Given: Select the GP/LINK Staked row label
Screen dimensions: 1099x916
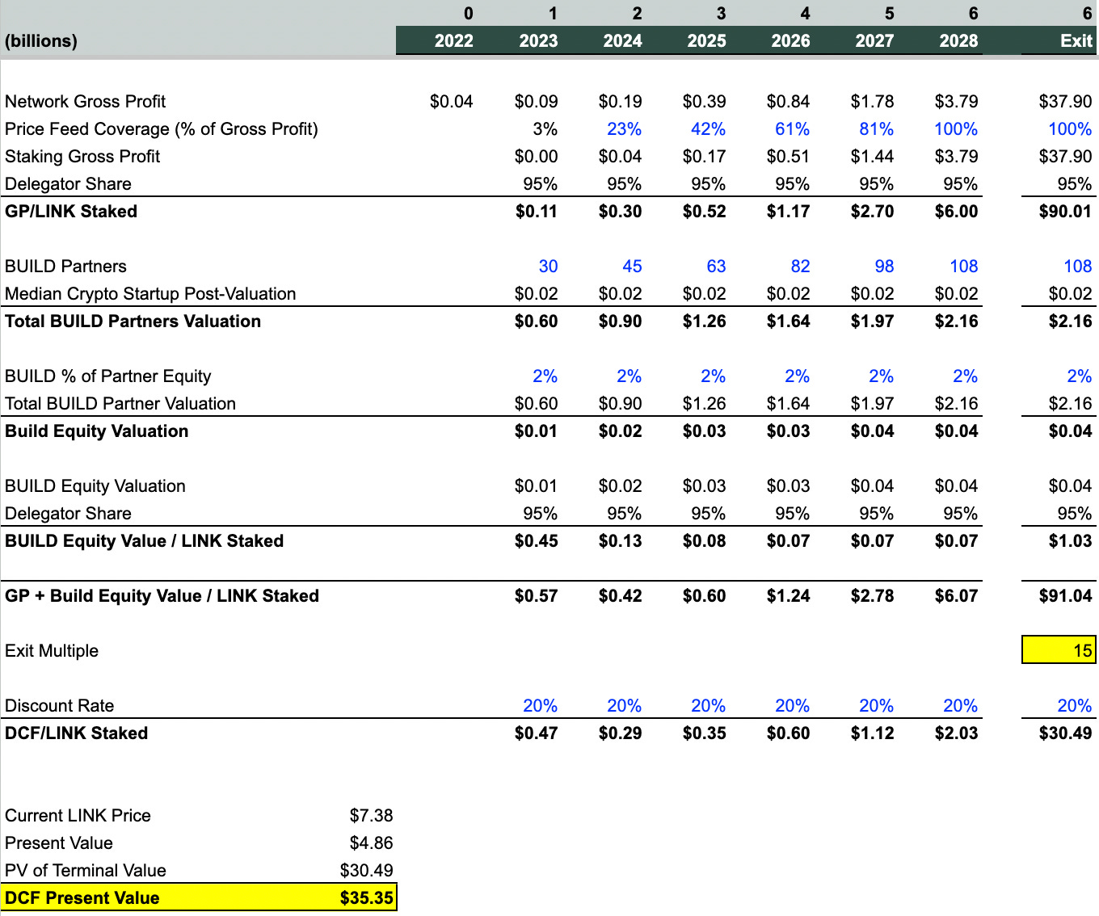Looking at the screenshot, I should (x=71, y=211).
